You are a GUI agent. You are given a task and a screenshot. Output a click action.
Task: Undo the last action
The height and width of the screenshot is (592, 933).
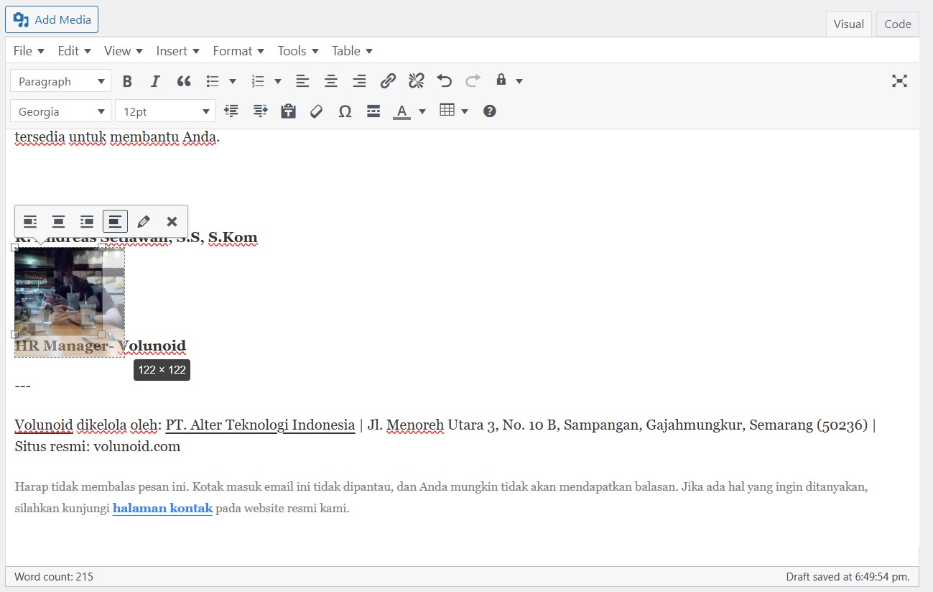[x=445, y=81]
